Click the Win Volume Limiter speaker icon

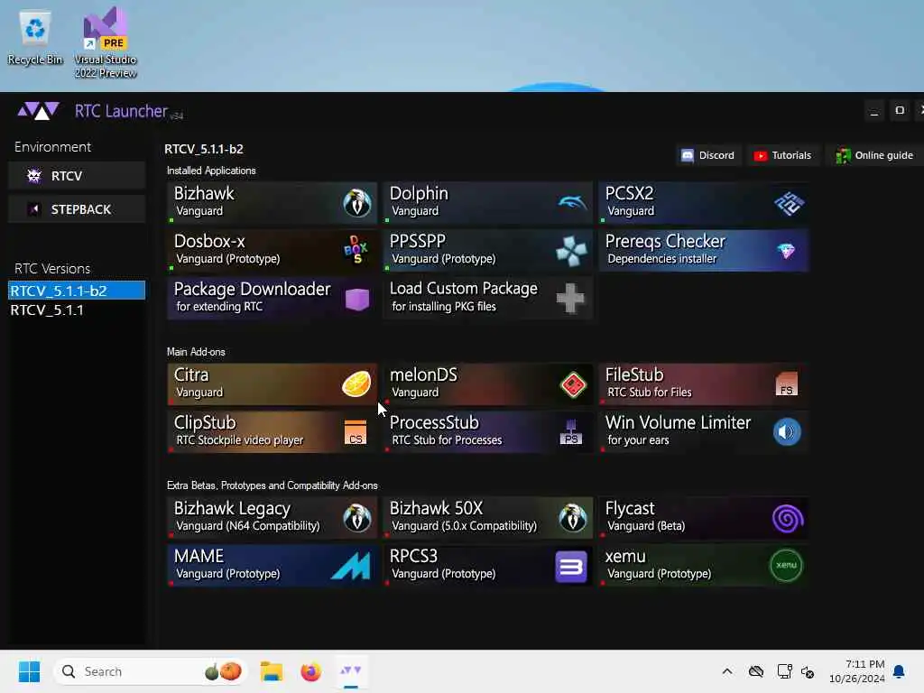click(x=787, y=432)
